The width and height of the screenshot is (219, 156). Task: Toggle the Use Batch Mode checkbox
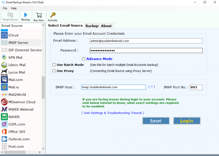(54, 65)
